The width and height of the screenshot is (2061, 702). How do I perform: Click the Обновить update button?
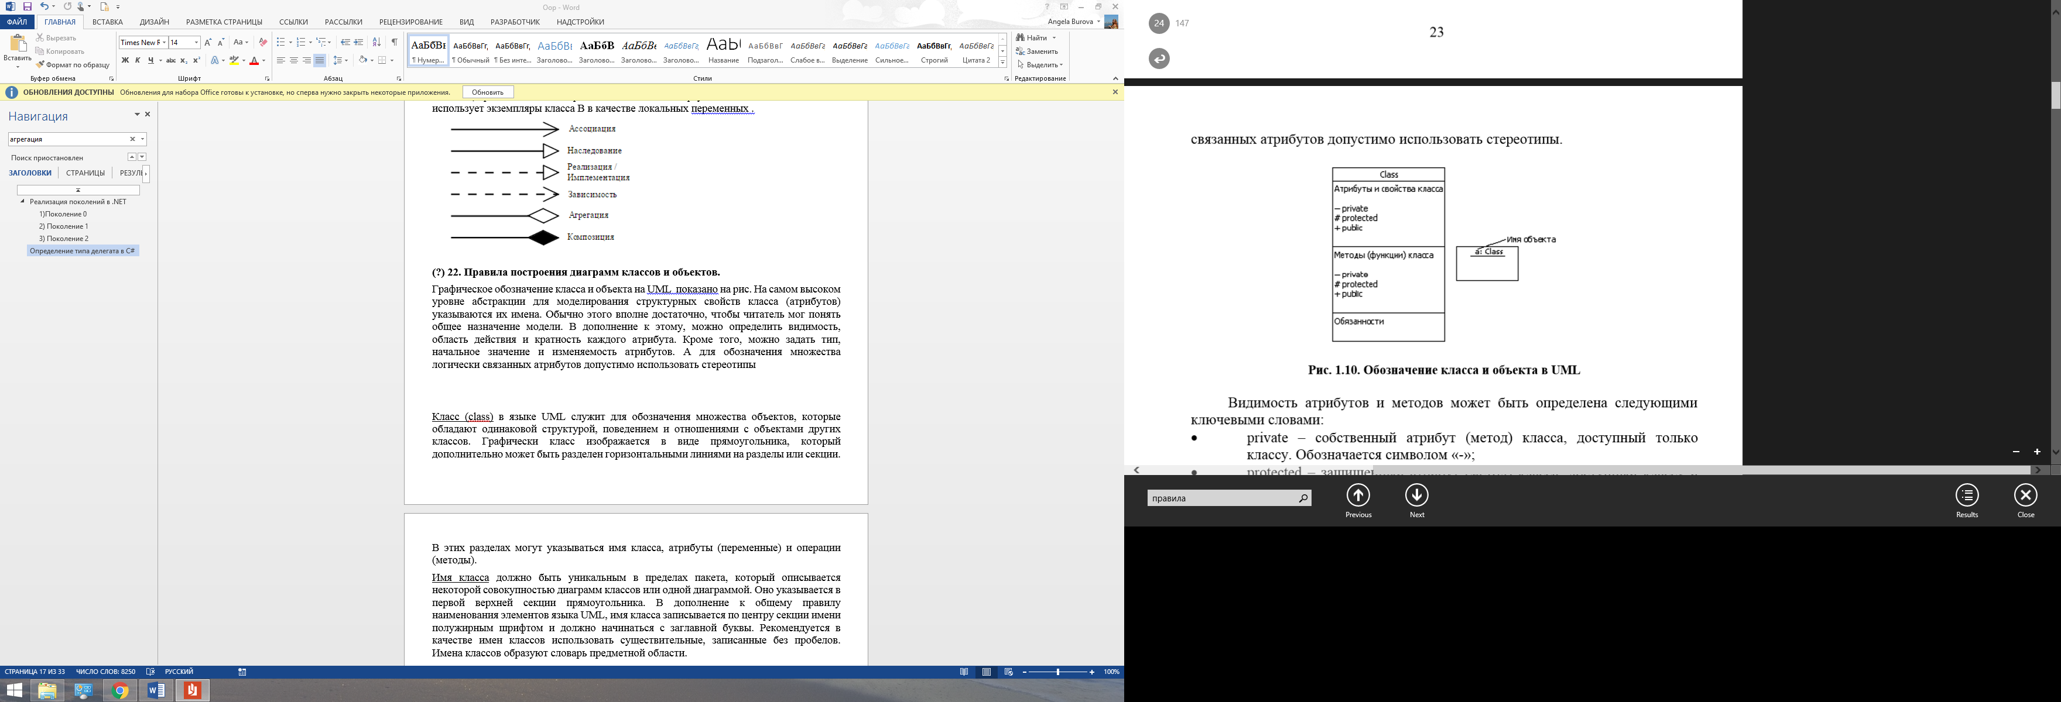pyautogui.click(x=488, y=92)
